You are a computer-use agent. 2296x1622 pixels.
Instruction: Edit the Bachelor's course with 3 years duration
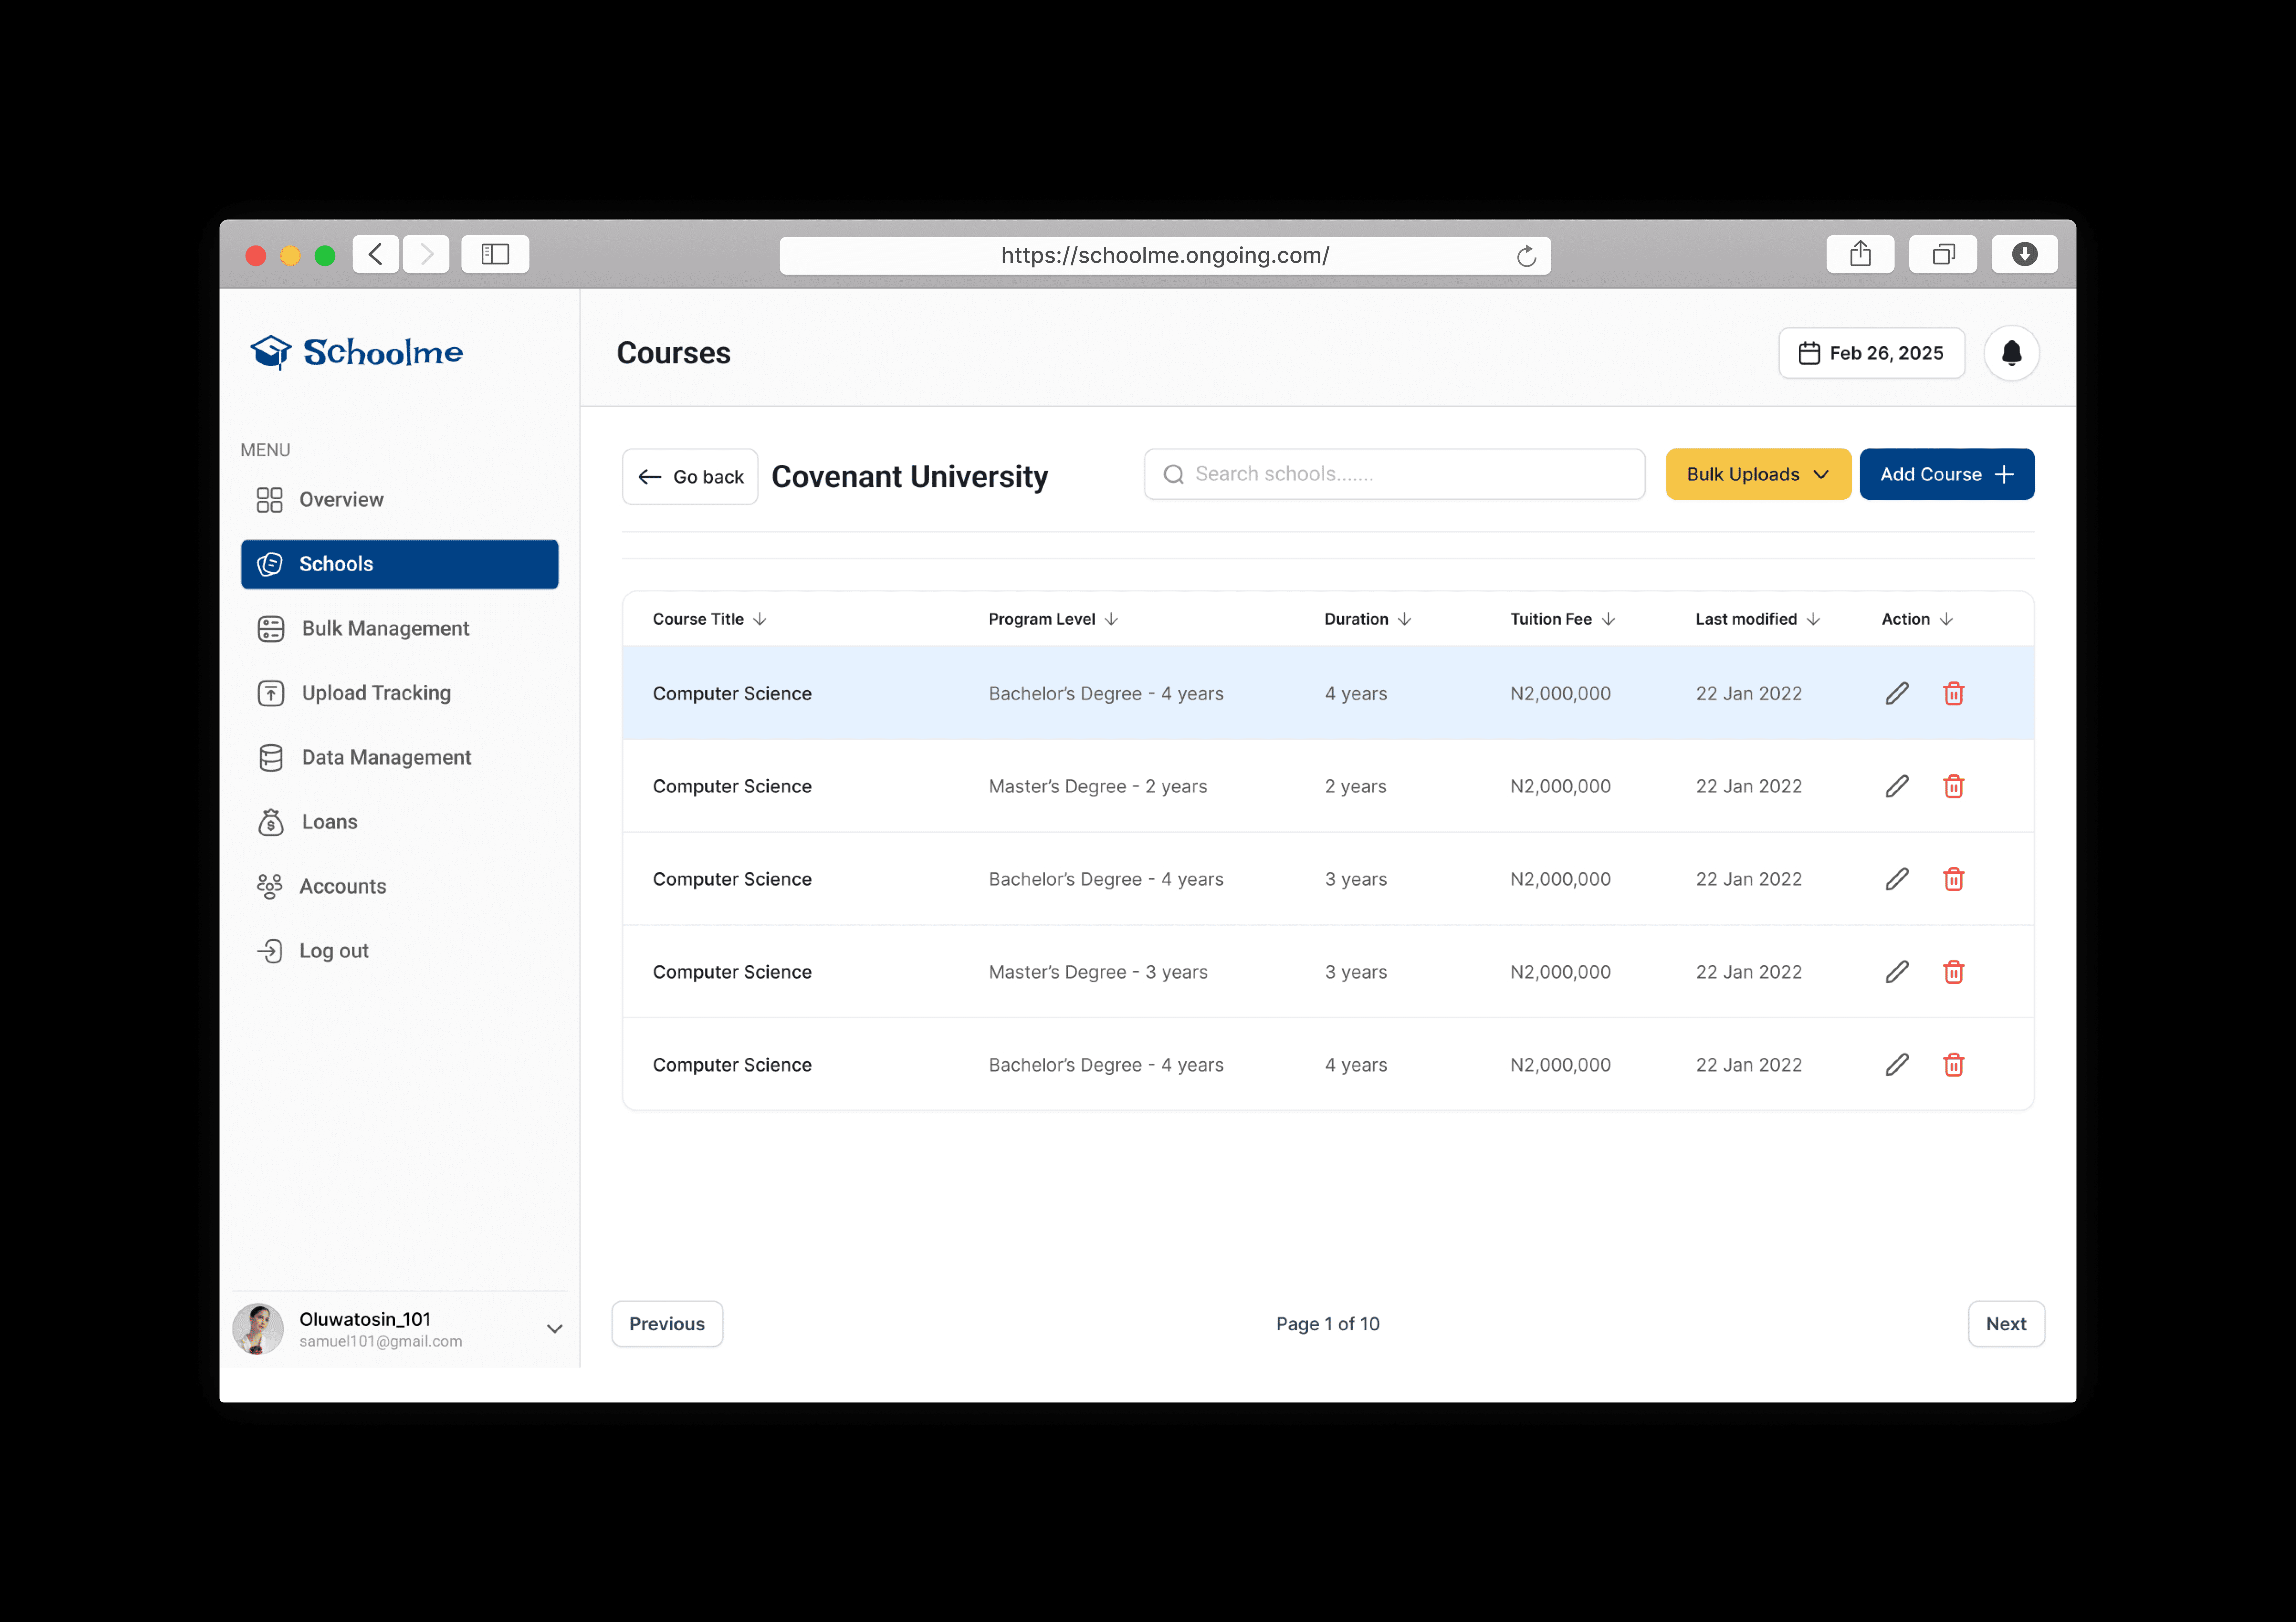click(1897, 879)
